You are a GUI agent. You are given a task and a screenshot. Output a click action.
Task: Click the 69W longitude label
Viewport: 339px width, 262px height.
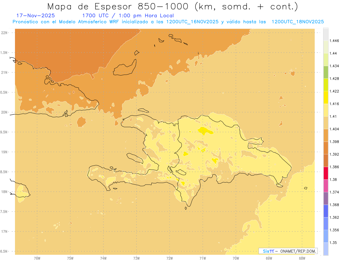[269, 258]
